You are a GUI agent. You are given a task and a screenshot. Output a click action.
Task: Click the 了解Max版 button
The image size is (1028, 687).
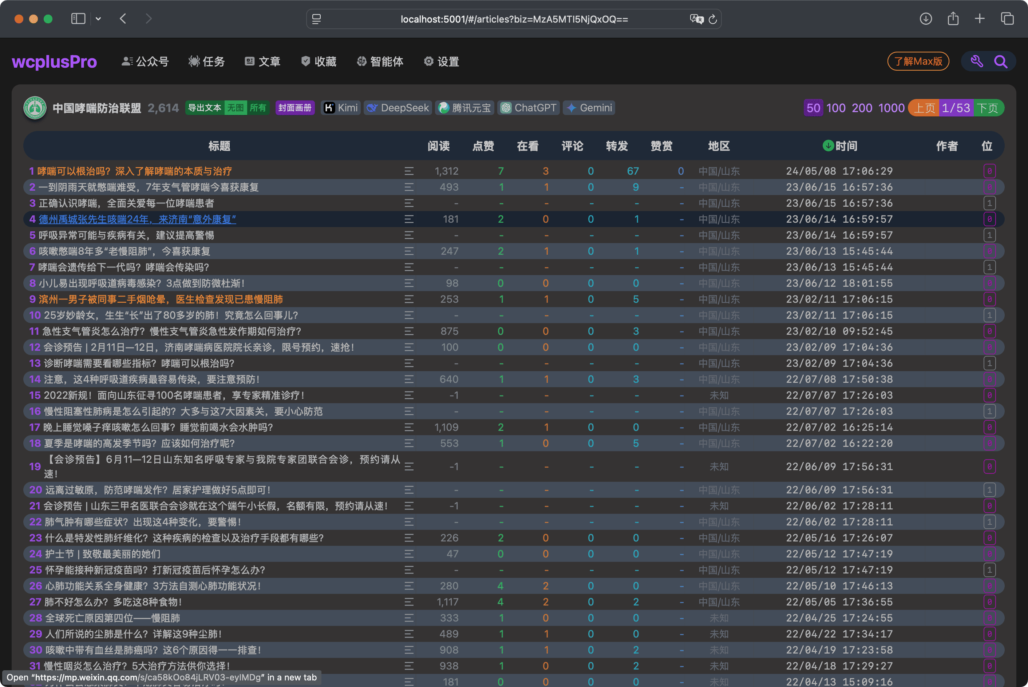(918, 61)
